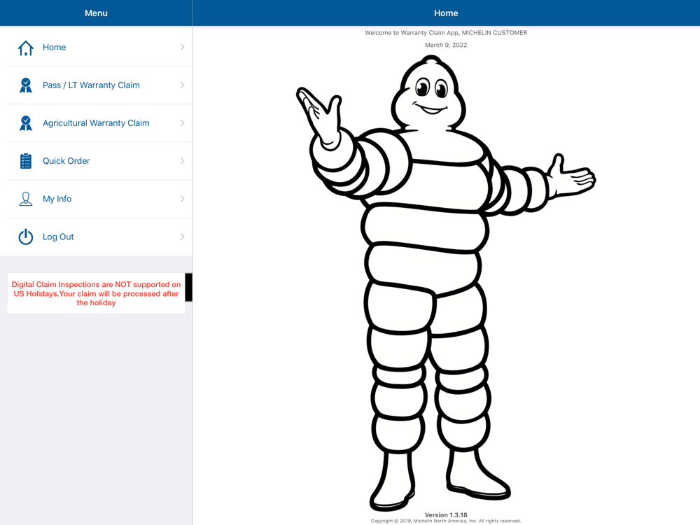Viewport: 700px width, 525px height.
Task: Click the Log Out power icon
Action: pyautogui.click(x=25, y=237)
